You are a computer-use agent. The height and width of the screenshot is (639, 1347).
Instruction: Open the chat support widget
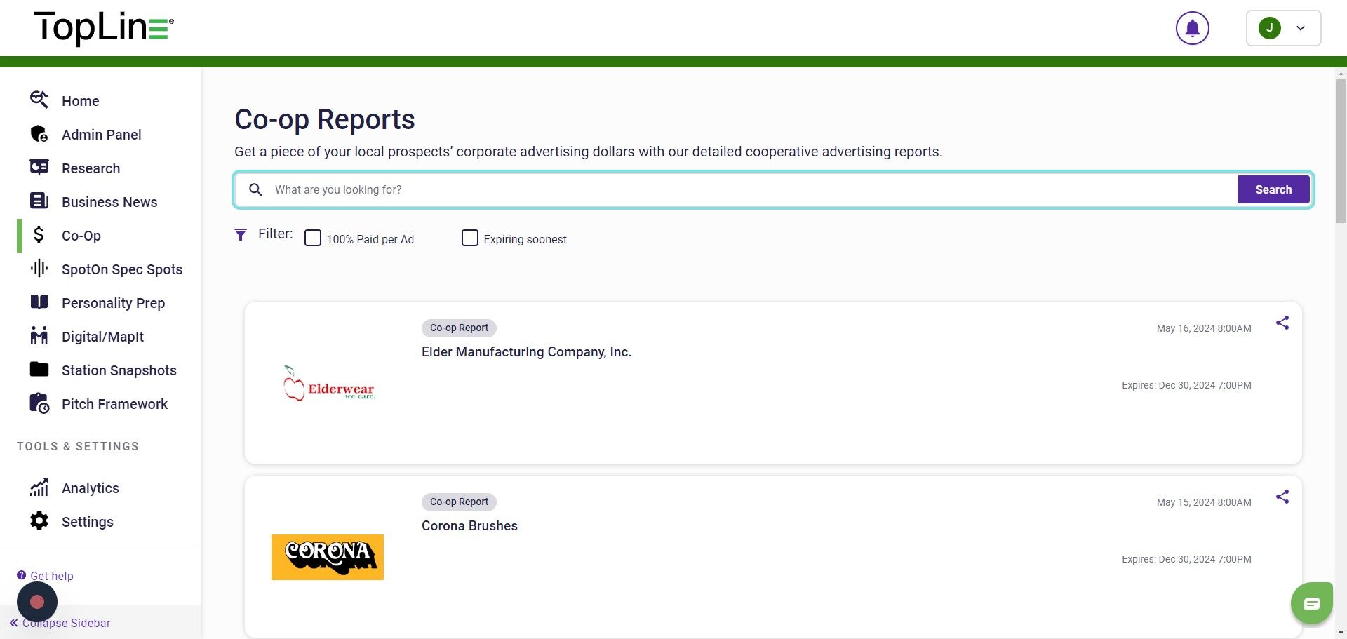point(1311,603)
